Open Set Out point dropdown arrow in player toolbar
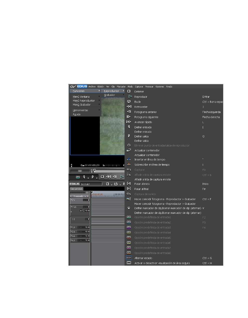Screen dimensions: 248x318 [97, 178]
